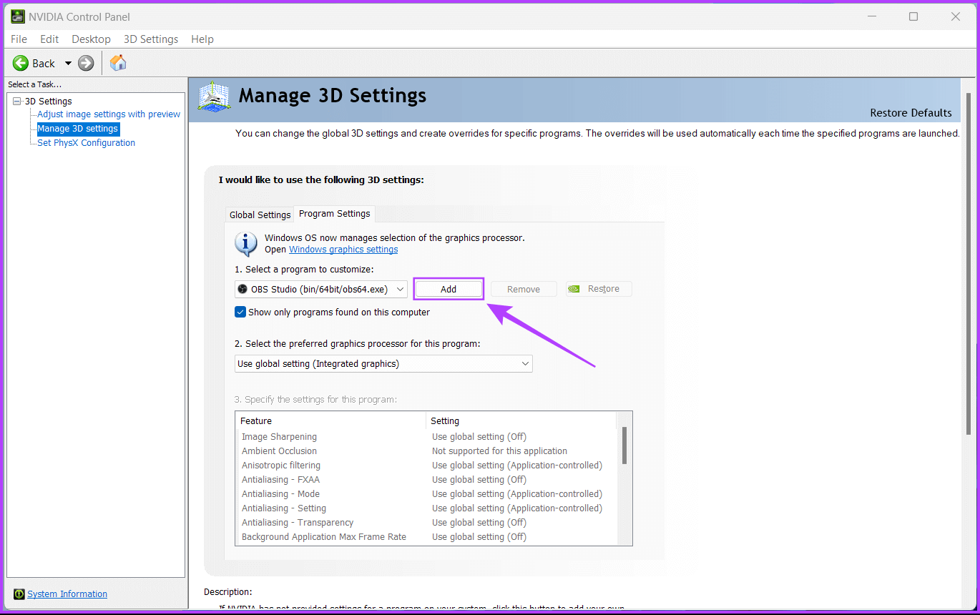Click the Feature column header
The image size is (980, 615).
tap(330, 421)
